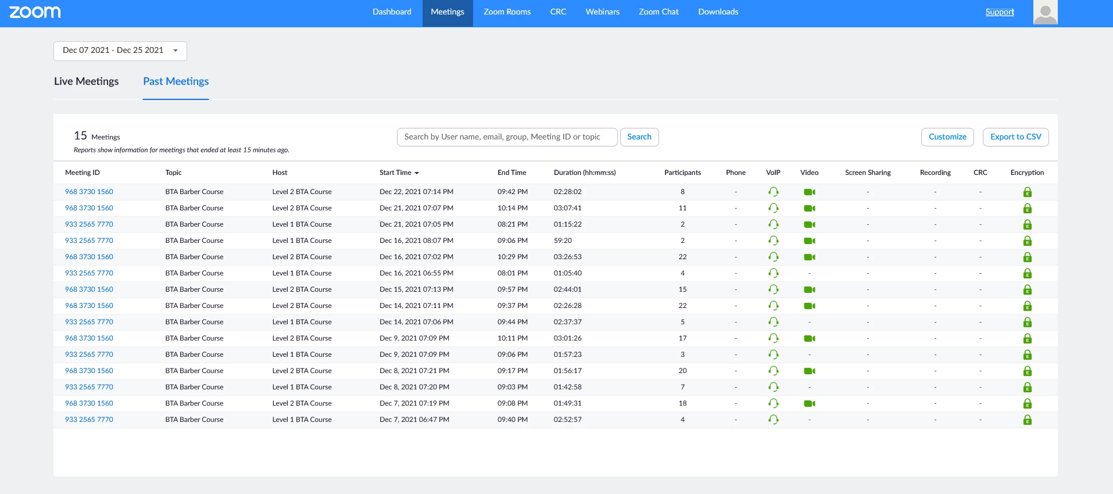Screen dimensions: 1113x494
Task: Click duration 59:20 cell
Action: click(563, 241)
